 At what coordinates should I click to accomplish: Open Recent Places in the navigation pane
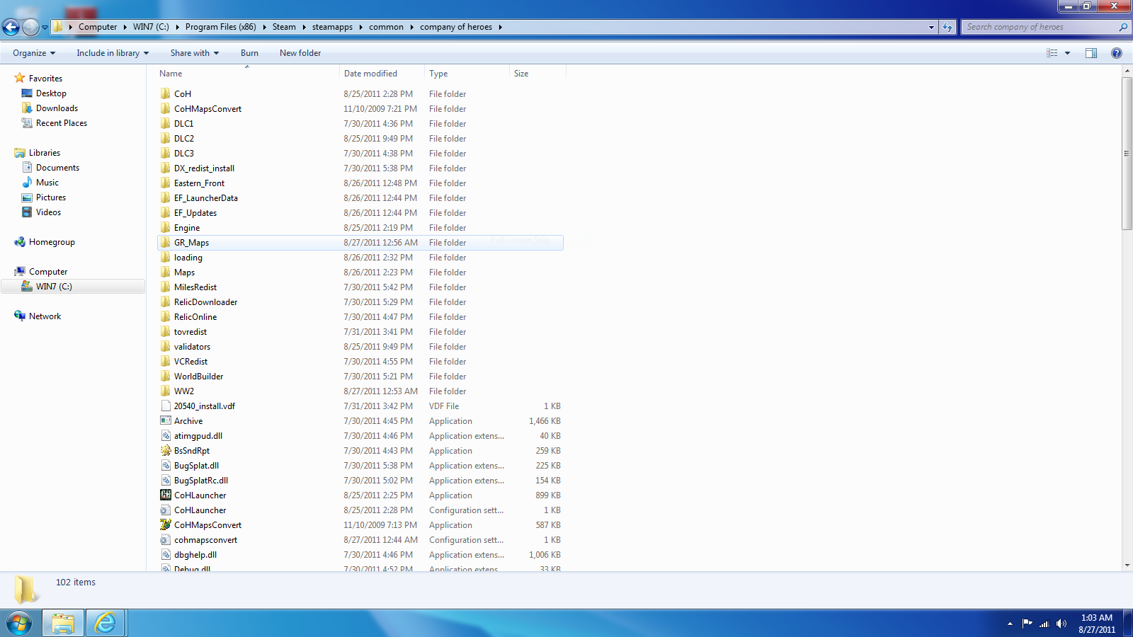[62, 123]
